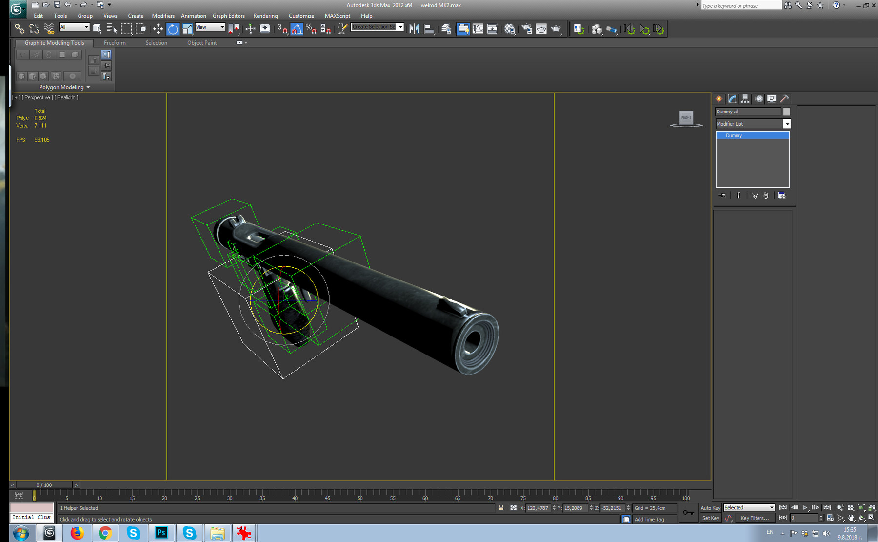Screen dimensions: 878x542
Task: Select the Select and Move tool
Action: tap(158, 29)
